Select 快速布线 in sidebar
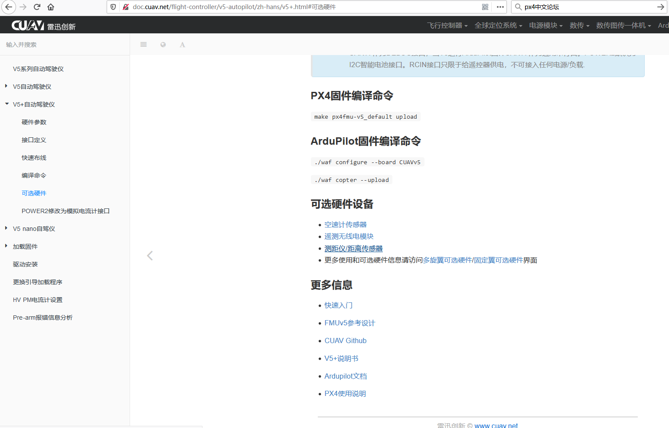 tap(34, 158)
